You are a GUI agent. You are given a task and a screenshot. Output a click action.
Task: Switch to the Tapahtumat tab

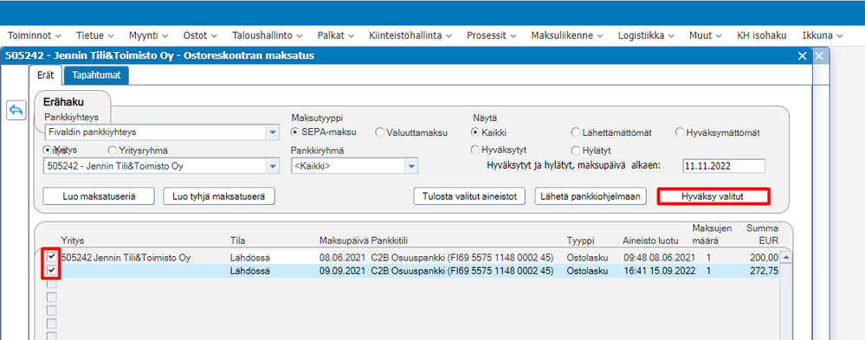click(x=96, y=75)
